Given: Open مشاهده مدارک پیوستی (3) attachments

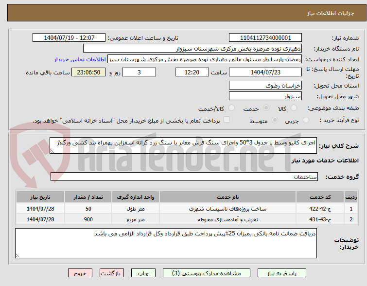Looking at the screenshot, I should pos(207,273).
